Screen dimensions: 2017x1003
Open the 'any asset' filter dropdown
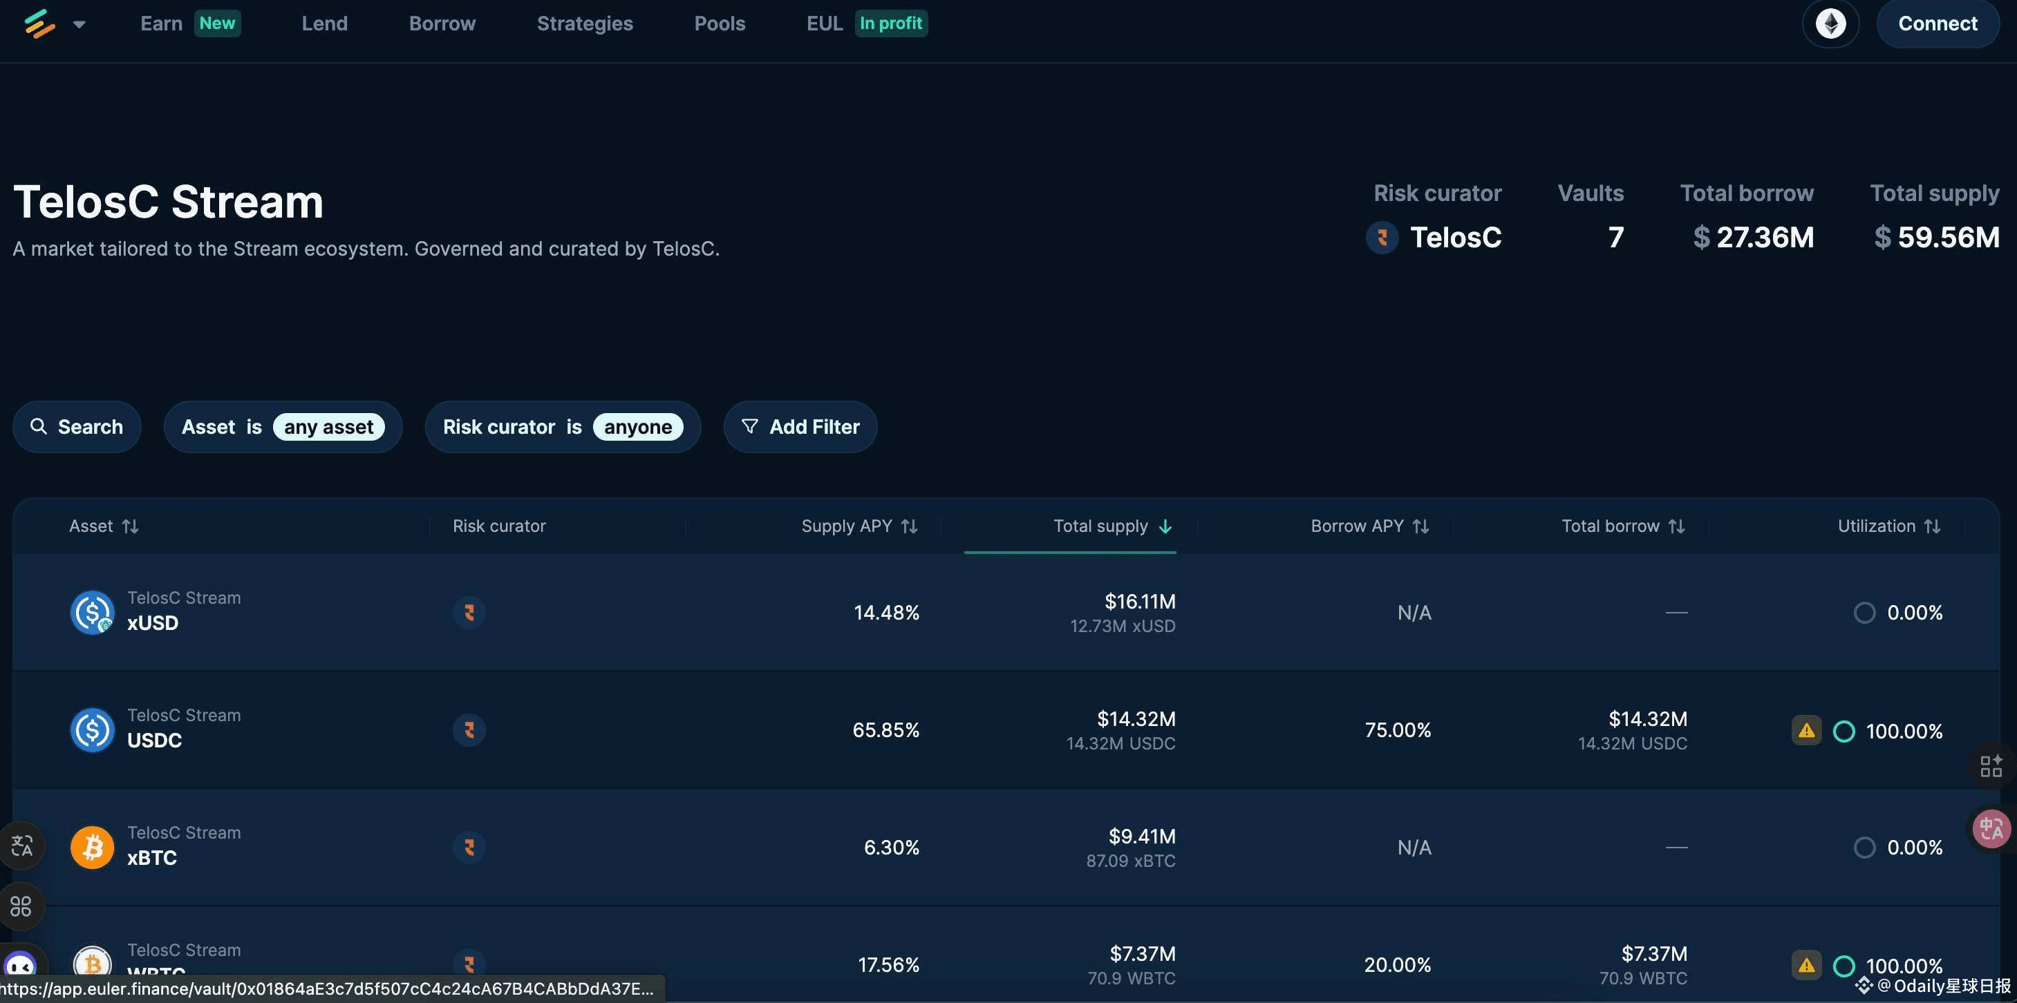tap(328, 426)
